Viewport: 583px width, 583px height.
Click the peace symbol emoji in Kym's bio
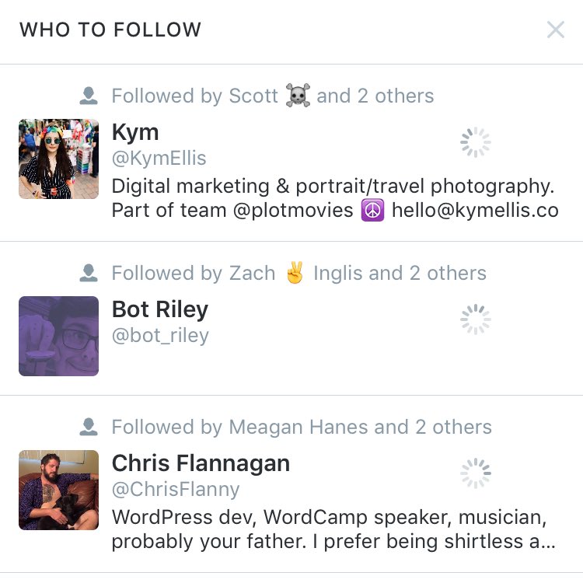pyautogui.click(x=372, y=211)
